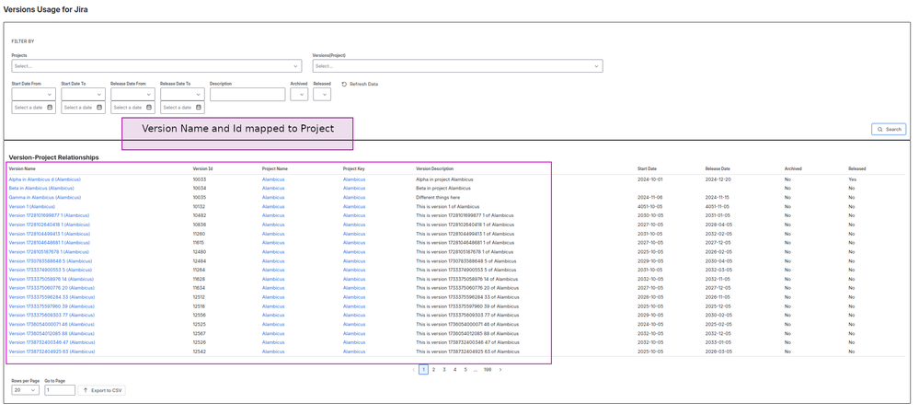Click the Release Date column header
Image resolution: width=919 pixels, height=415 pixels.
[x=718, y=168]
